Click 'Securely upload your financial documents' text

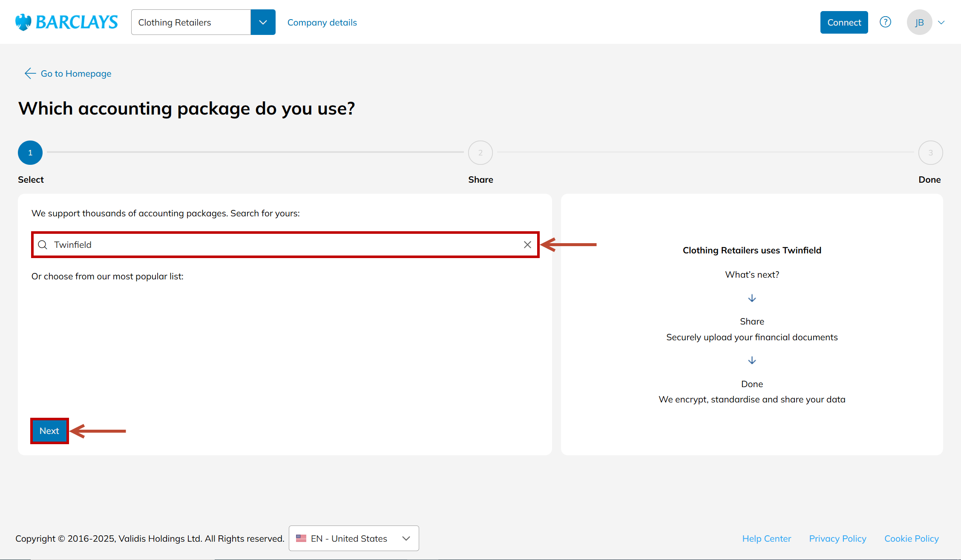(x=752, y=337)
